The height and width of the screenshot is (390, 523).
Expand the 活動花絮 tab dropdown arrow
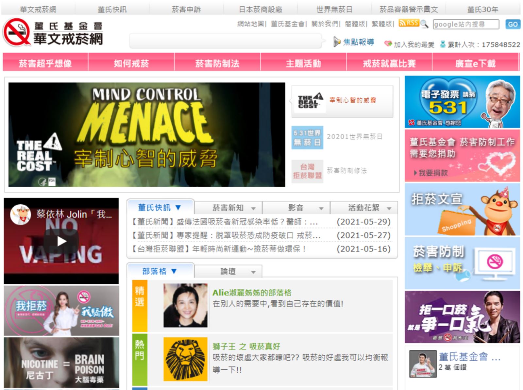pos(389,209)
